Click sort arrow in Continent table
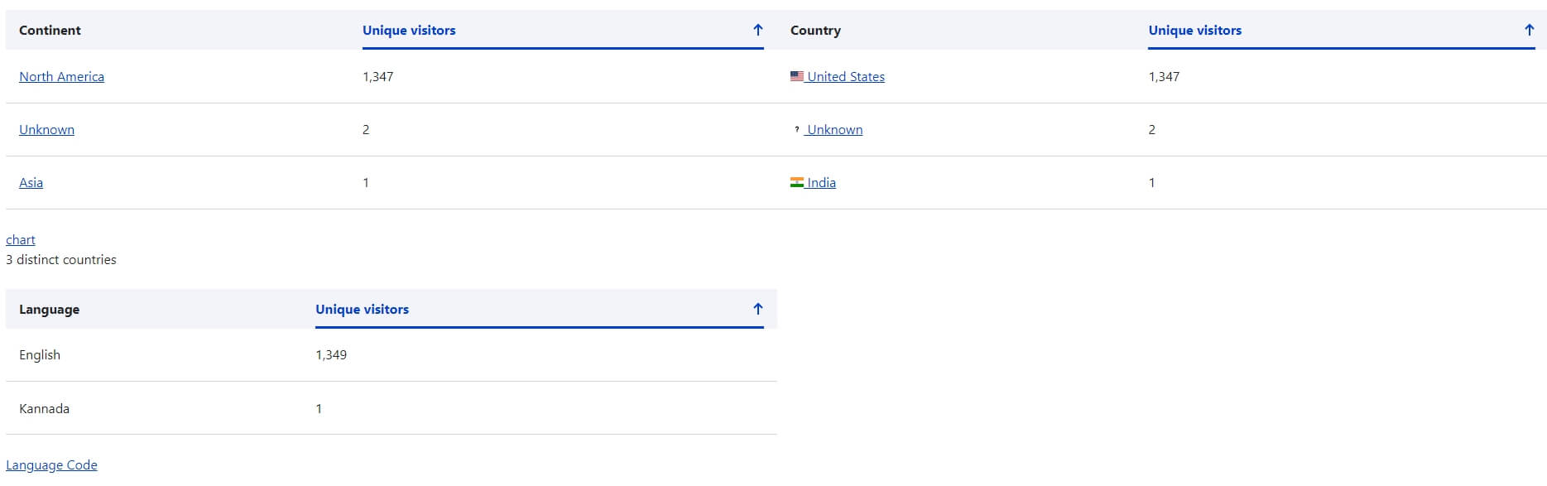Viewport: 1547px width, 486px height. point(757,31)
